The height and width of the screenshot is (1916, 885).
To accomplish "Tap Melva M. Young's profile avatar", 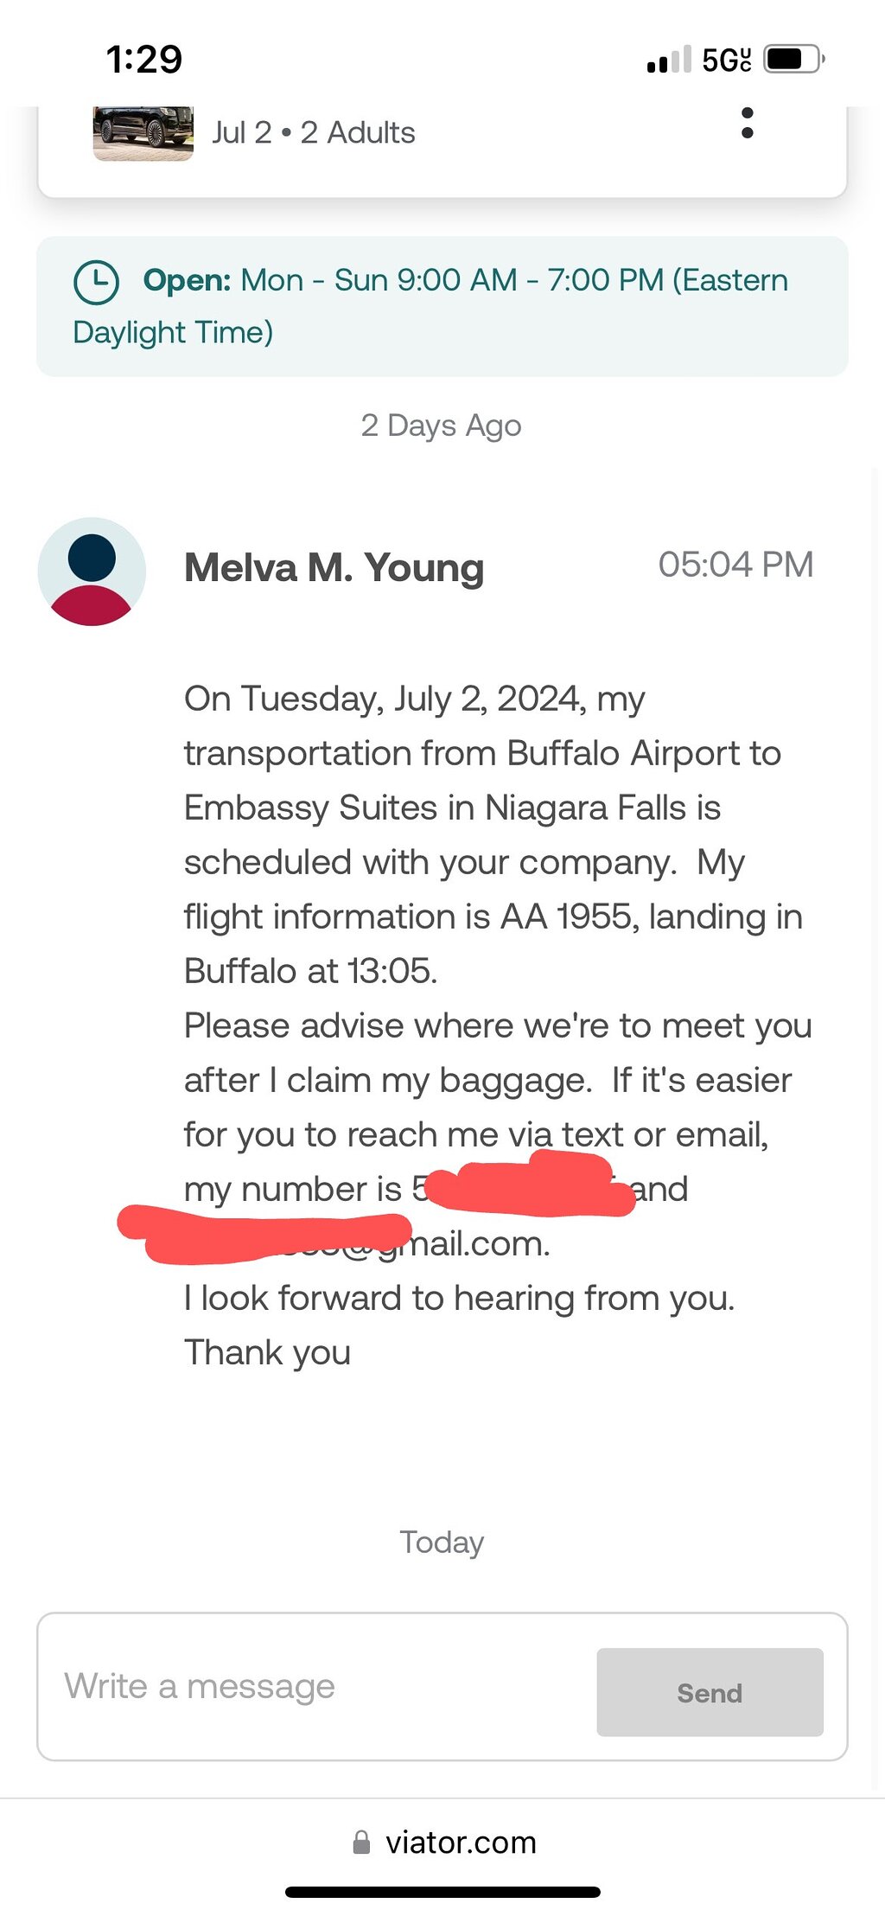I will pos(92,572).
